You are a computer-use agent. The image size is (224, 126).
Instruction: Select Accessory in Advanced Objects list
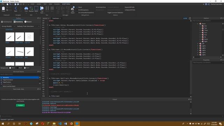click(20, 77)
